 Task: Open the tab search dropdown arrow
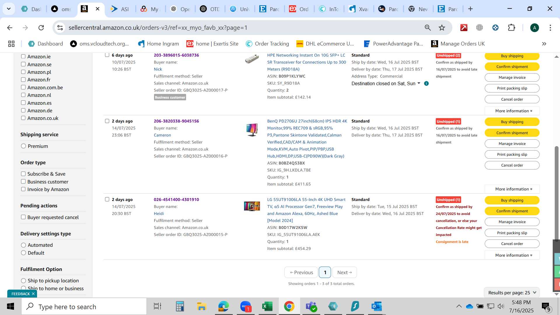9,9
